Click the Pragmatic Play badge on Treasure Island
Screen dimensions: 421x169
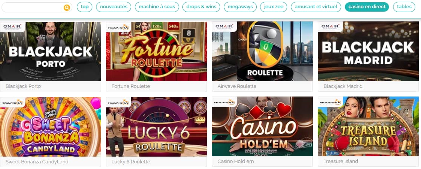330,102
